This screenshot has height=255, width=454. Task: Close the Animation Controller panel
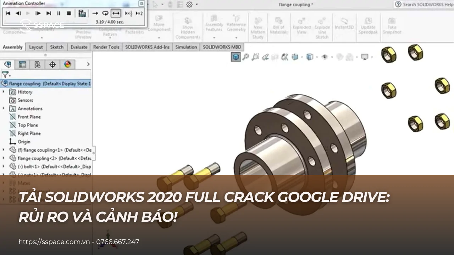click(142, 4)
